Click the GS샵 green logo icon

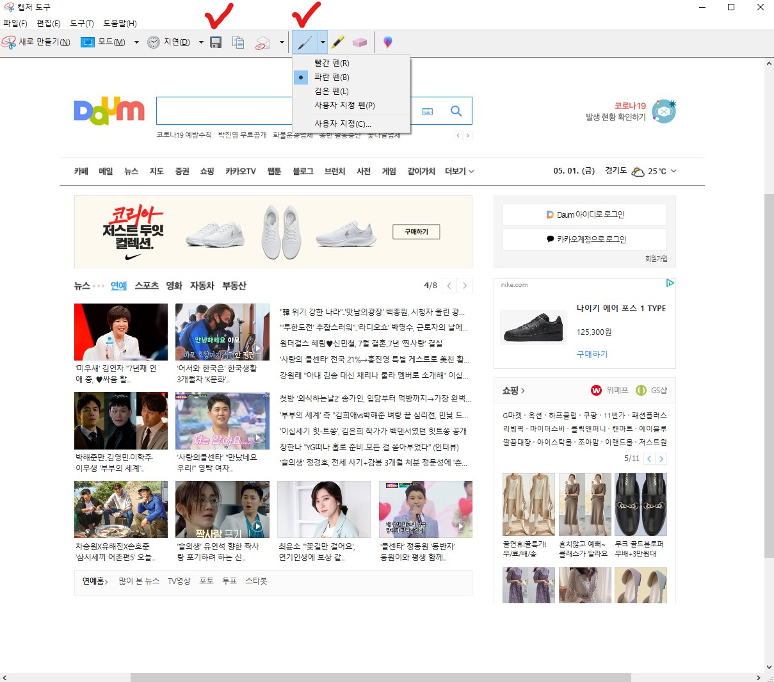[x=641, y=390]
